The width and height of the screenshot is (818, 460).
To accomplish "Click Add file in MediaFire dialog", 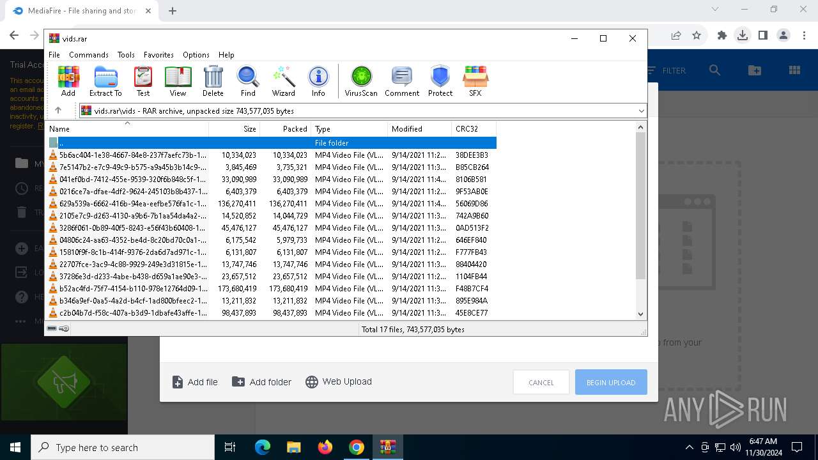I will (195, 382).
